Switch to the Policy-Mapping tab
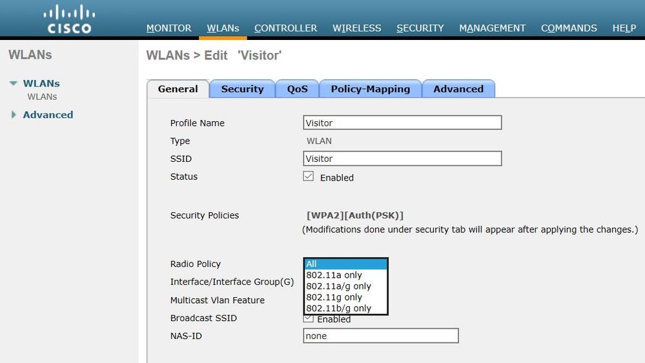Viewport: 645px width, 363px height. tap(370, 89)
